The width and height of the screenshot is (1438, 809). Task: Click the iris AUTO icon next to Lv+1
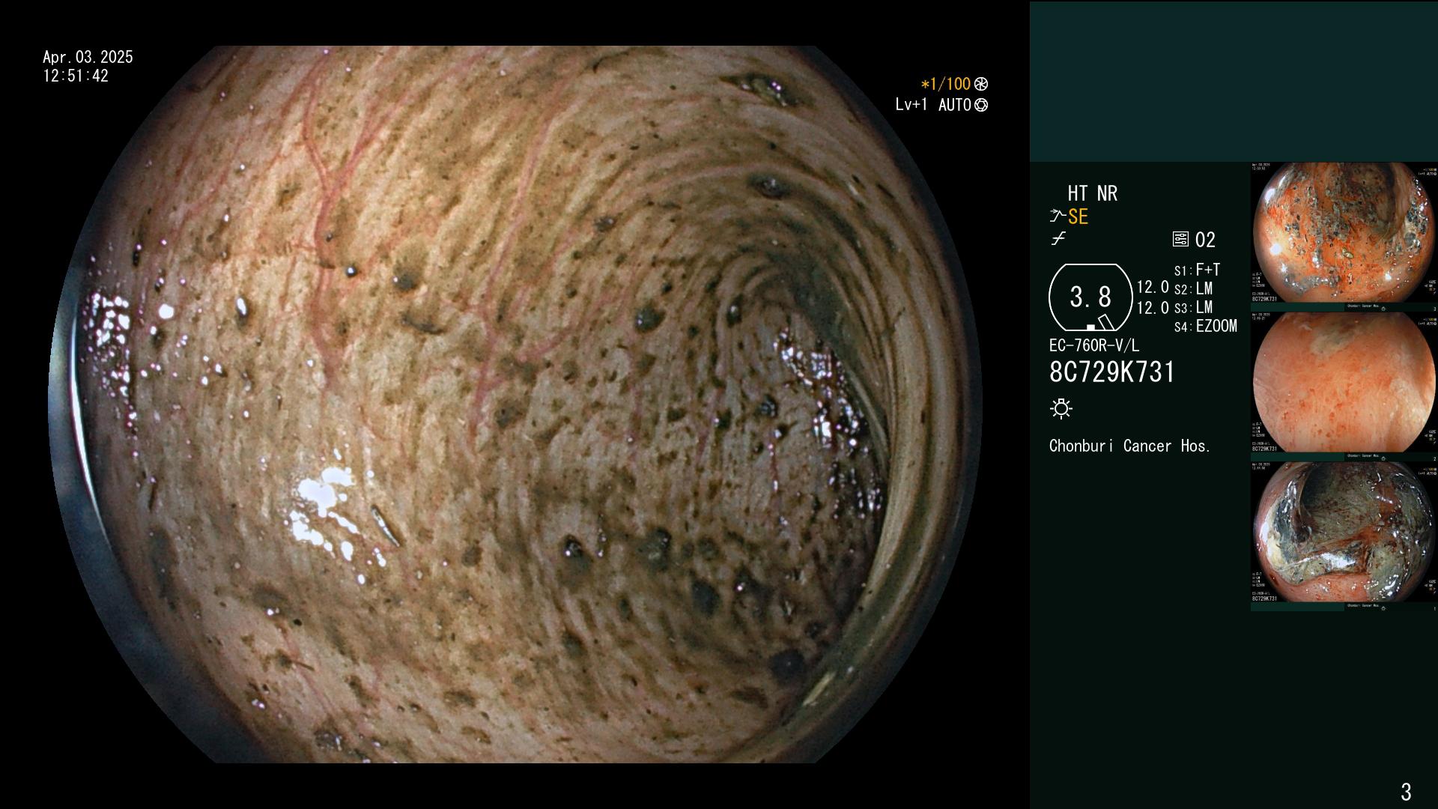[x=981, y=105]
